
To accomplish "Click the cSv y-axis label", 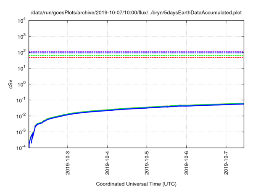I will click(11, 84).
